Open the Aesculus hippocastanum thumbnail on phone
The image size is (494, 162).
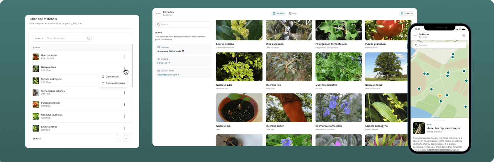pos(419,128)
